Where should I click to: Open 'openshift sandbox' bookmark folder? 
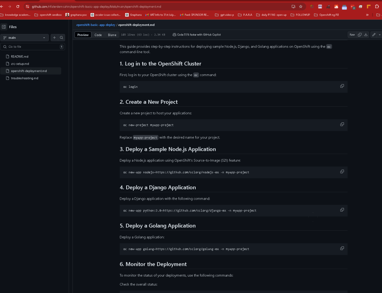point(48,15)
